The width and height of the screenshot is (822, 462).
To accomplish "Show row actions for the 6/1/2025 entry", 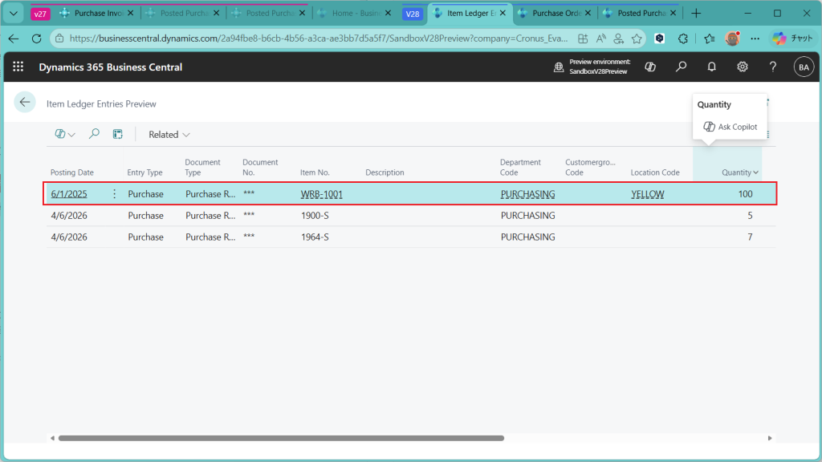I will (x=114, y=194).
